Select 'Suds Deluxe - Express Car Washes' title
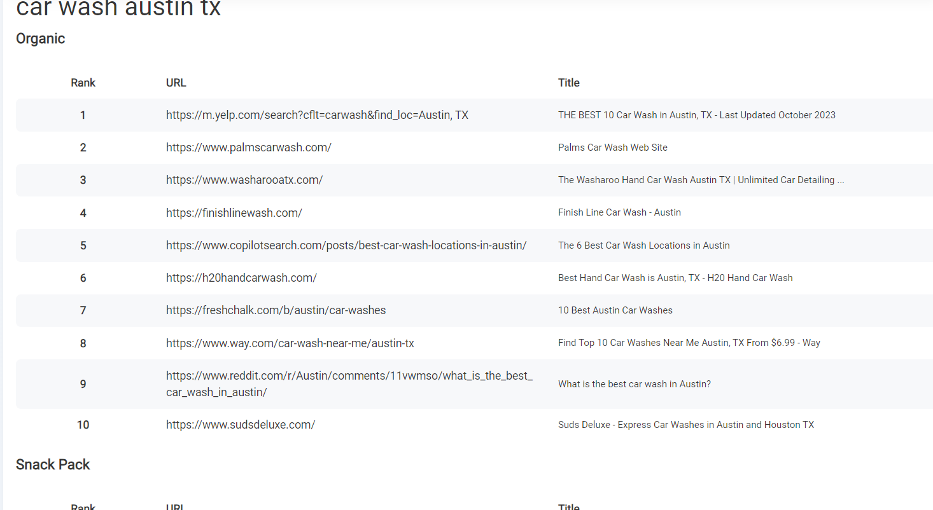Screen dimensions: 933x510 [686, 425]
